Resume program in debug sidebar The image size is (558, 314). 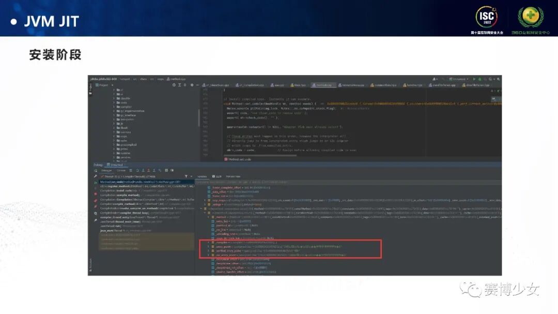(96, 183)
